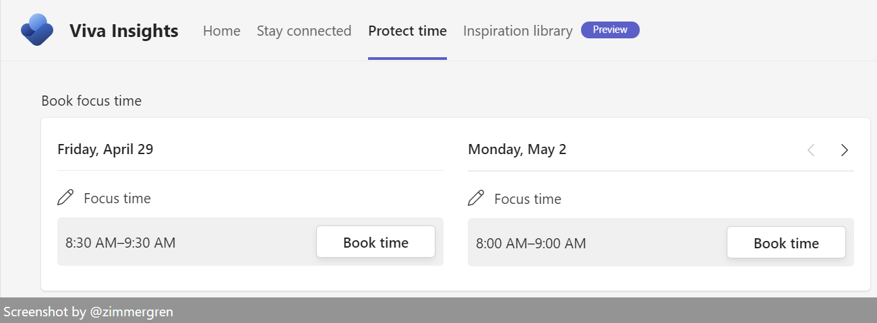Open the Home tab
Viewport: 877px width, 323px height.
(222, 31)
